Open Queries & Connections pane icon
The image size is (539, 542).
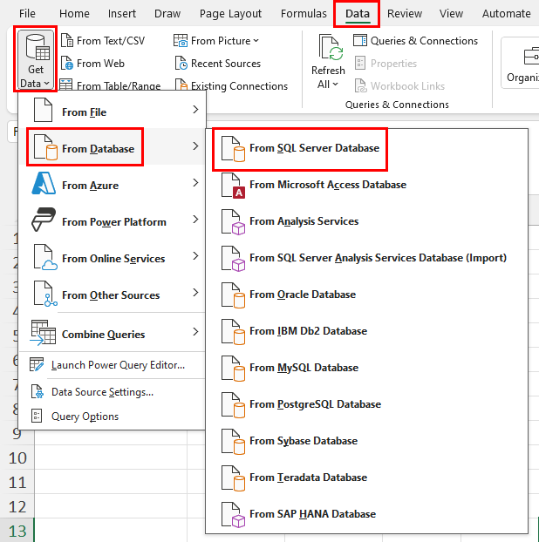coord(360,40)
